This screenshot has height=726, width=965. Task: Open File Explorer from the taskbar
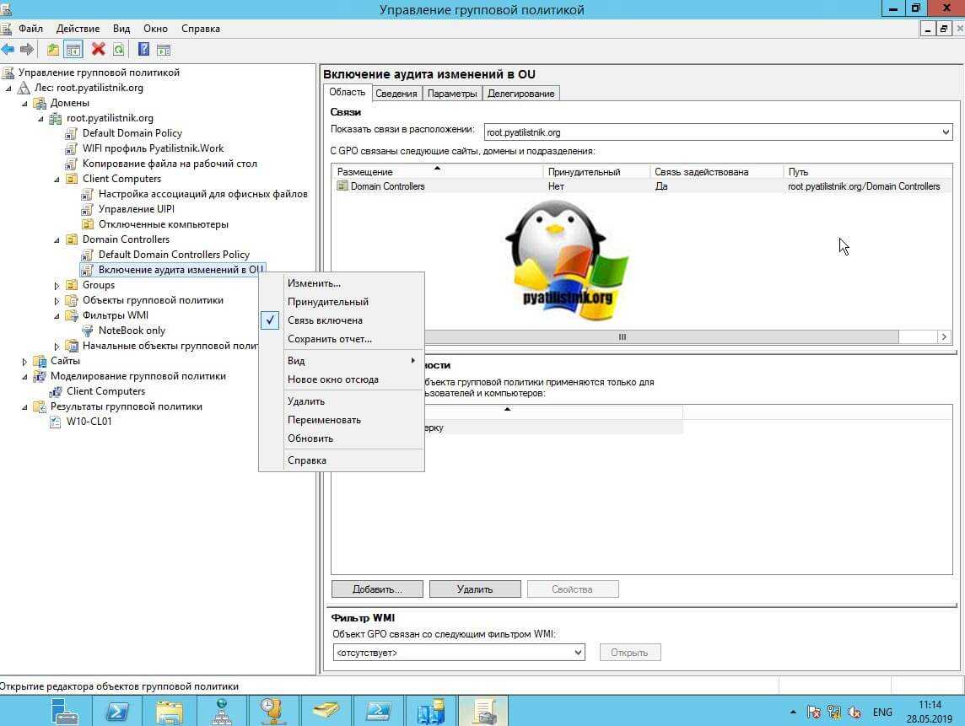tap(170, 712)
